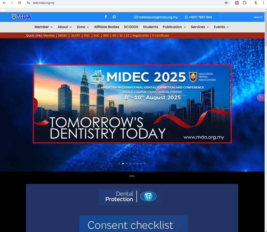267x232 pixels.
Task: Open the Services dropdown menu
Action: pos(200,27)
